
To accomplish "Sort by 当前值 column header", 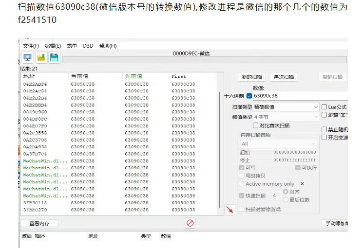I will coord(95,76).
